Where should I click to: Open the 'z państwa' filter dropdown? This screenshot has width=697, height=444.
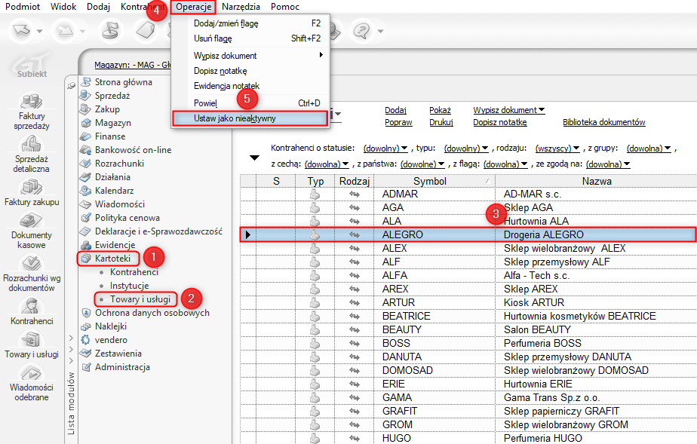422,164
